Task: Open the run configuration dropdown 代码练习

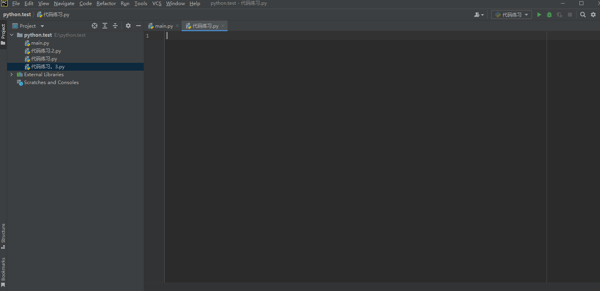Action: [511, 14]
